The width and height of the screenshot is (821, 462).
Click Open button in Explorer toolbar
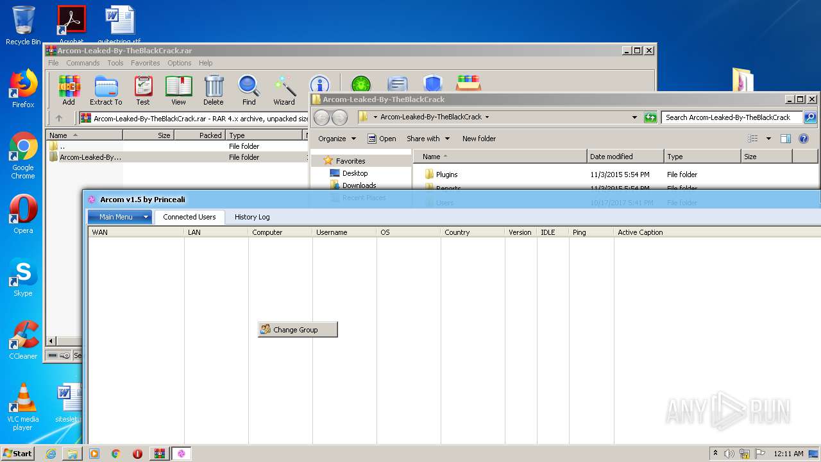click(x=382, y=139)
